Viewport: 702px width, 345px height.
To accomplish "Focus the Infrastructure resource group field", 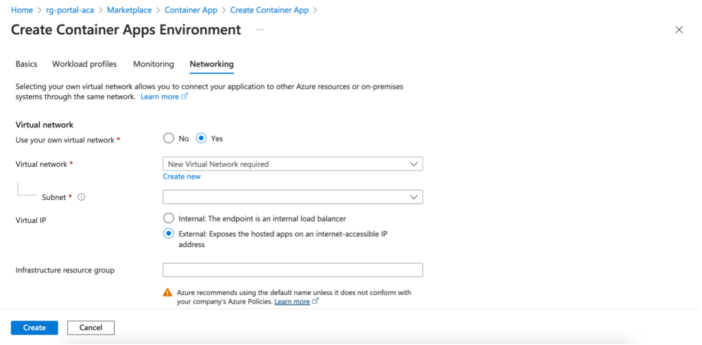I will [293, 270].
